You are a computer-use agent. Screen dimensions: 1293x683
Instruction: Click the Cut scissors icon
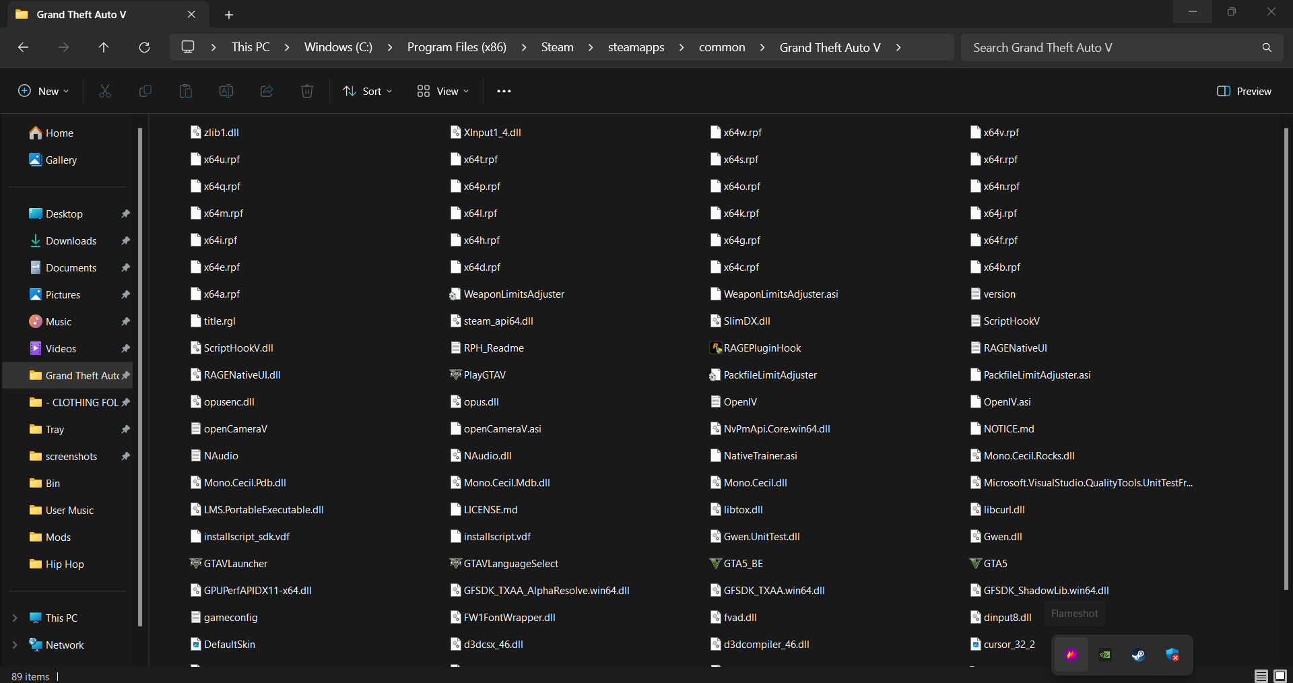point(105,91)
